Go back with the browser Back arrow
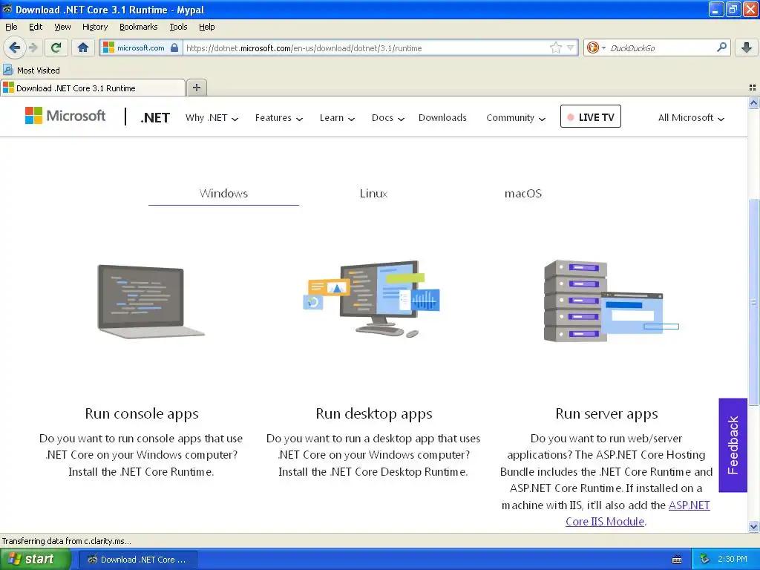760x570 pixels. [x=15, y=47]
